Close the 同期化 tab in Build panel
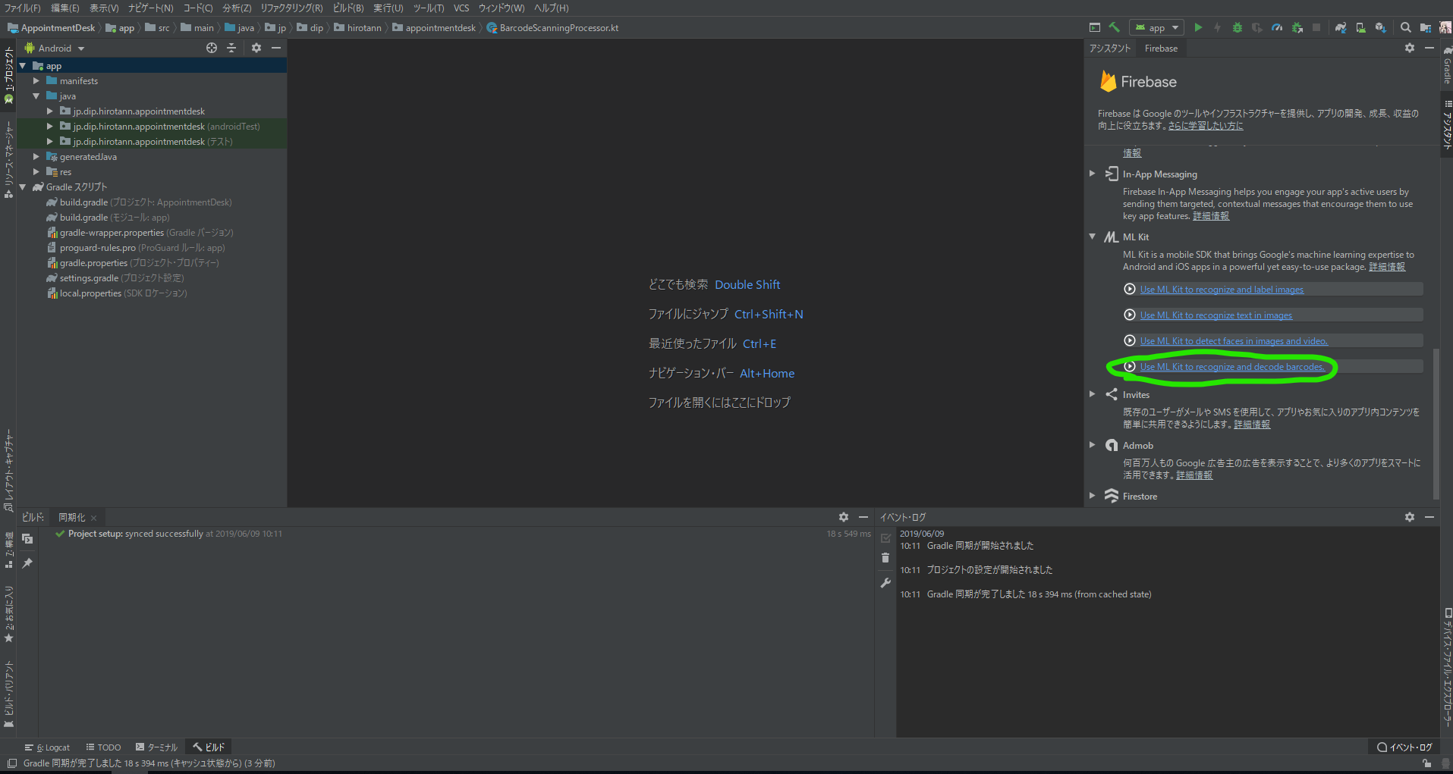The width and height of the screenshot is (1453, 774). tap(93, 518)
